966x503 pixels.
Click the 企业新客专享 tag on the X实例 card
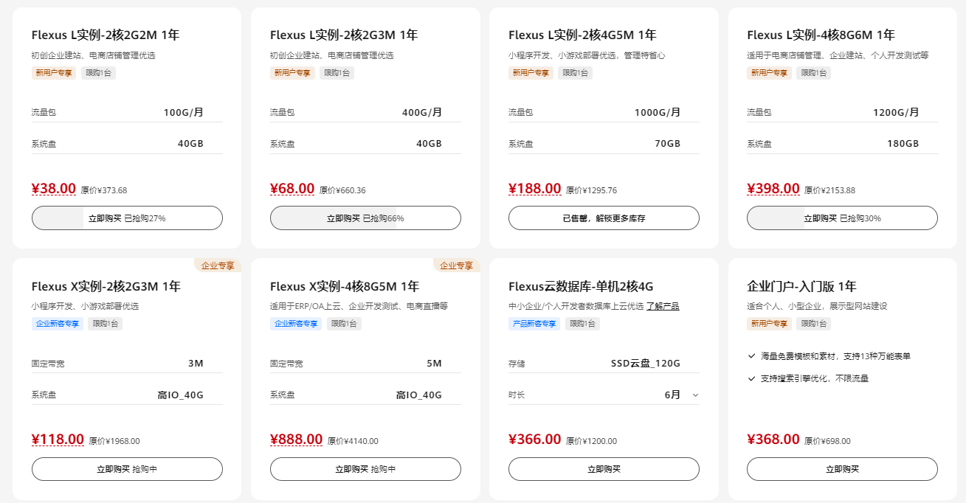click(58, 323)
